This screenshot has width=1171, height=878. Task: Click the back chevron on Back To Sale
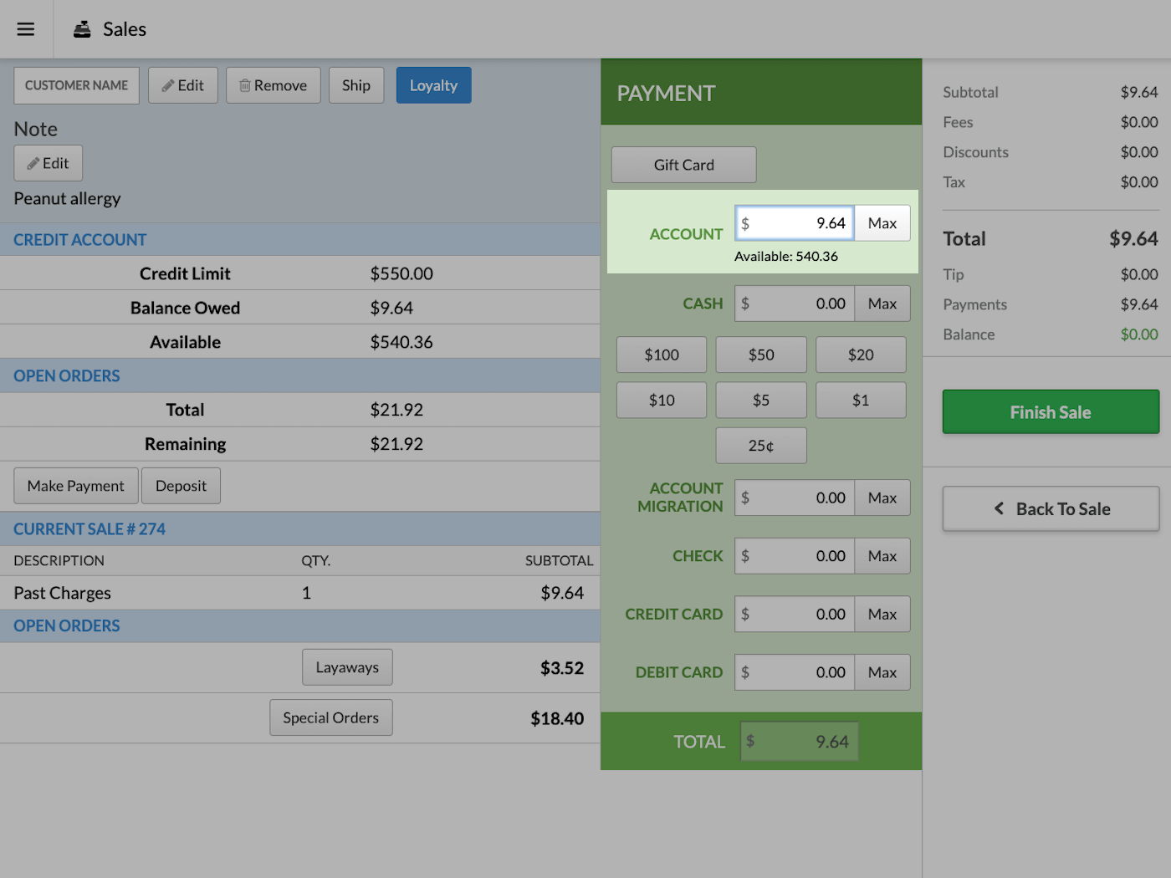coord(998,508)
